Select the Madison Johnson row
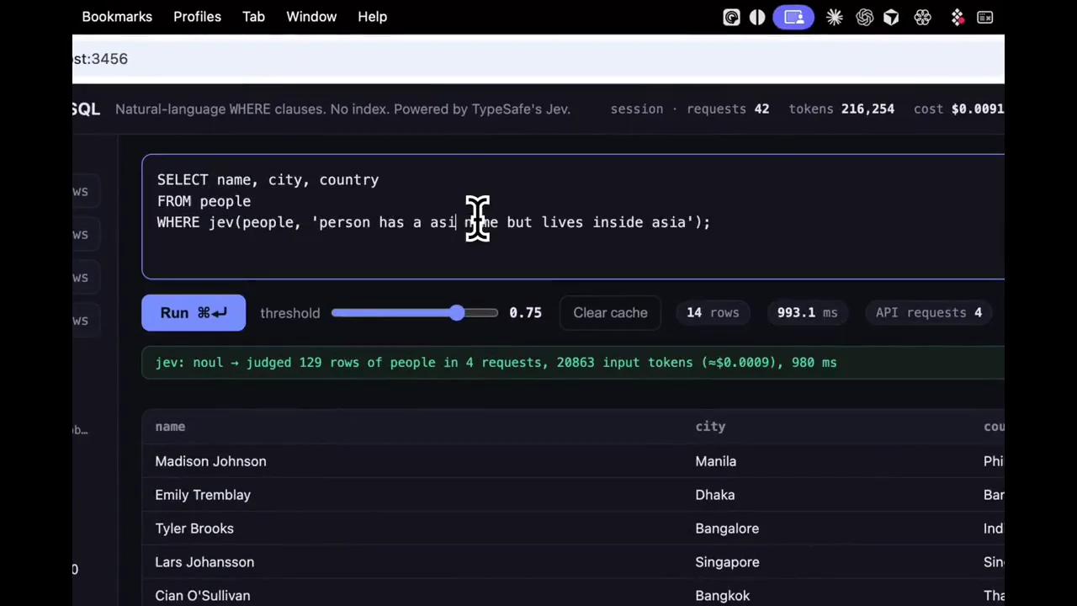Image resolution: width=1077 pixels, height=606 pixels. point(573,461)
